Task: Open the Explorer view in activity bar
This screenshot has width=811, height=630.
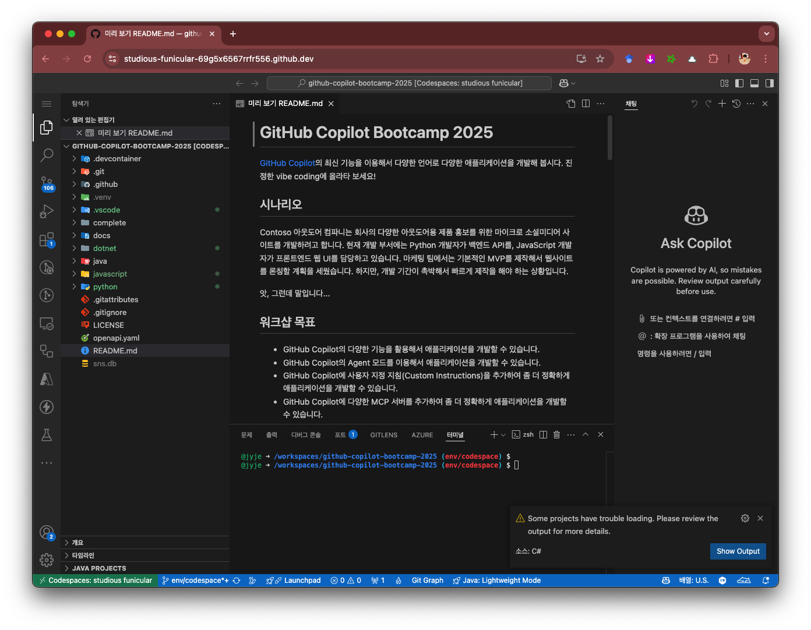Action: coord(47,127)
